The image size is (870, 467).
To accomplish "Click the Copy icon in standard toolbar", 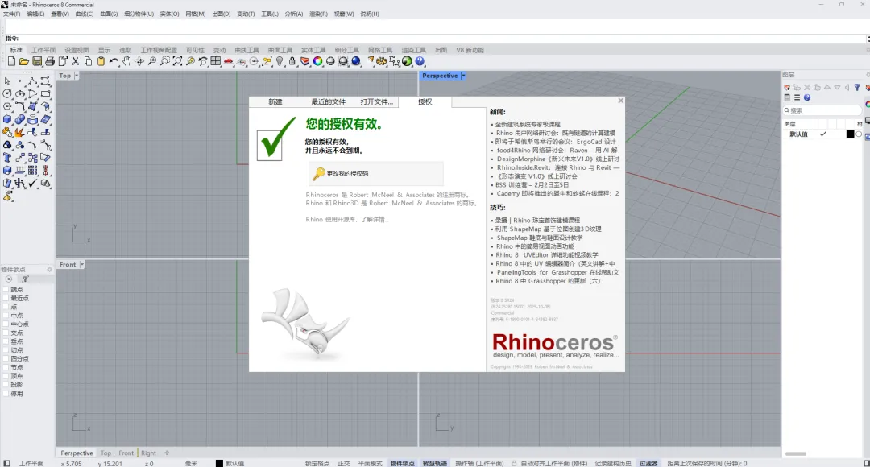I will [x=89, y=61].
